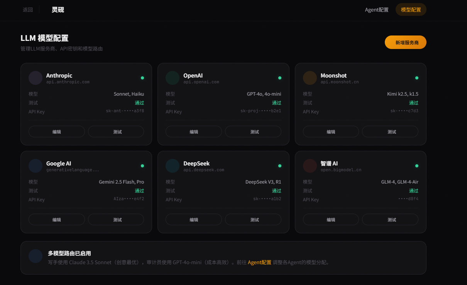This screenshot has width=467, height=285.
Task: Click OpenAI's 通过 test status
Action: (x=277, y=103)
